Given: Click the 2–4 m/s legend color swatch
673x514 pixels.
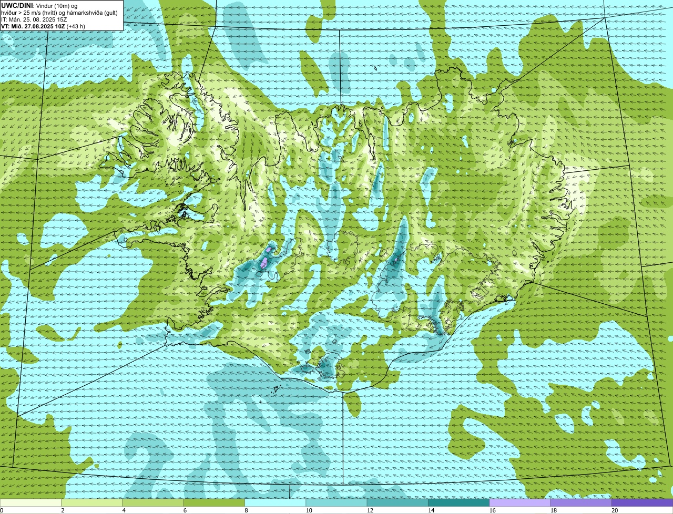Looking at the screenshot, I should click(92, 502).
